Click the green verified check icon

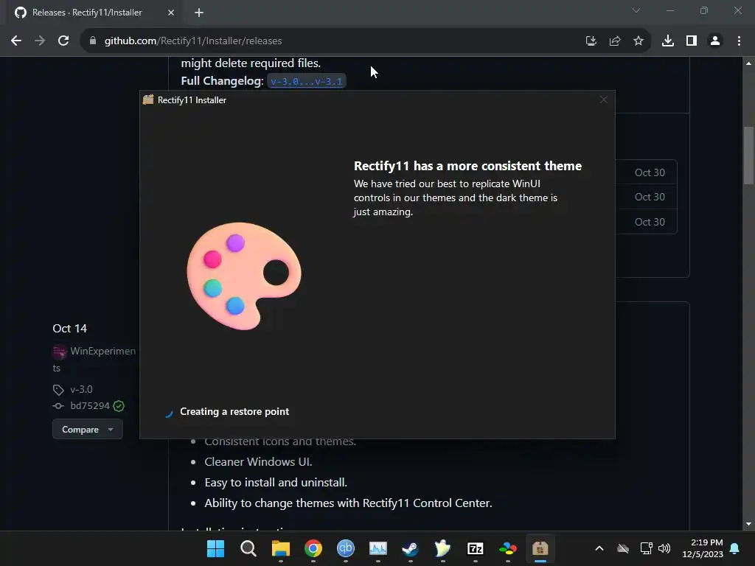coord(119,406)
